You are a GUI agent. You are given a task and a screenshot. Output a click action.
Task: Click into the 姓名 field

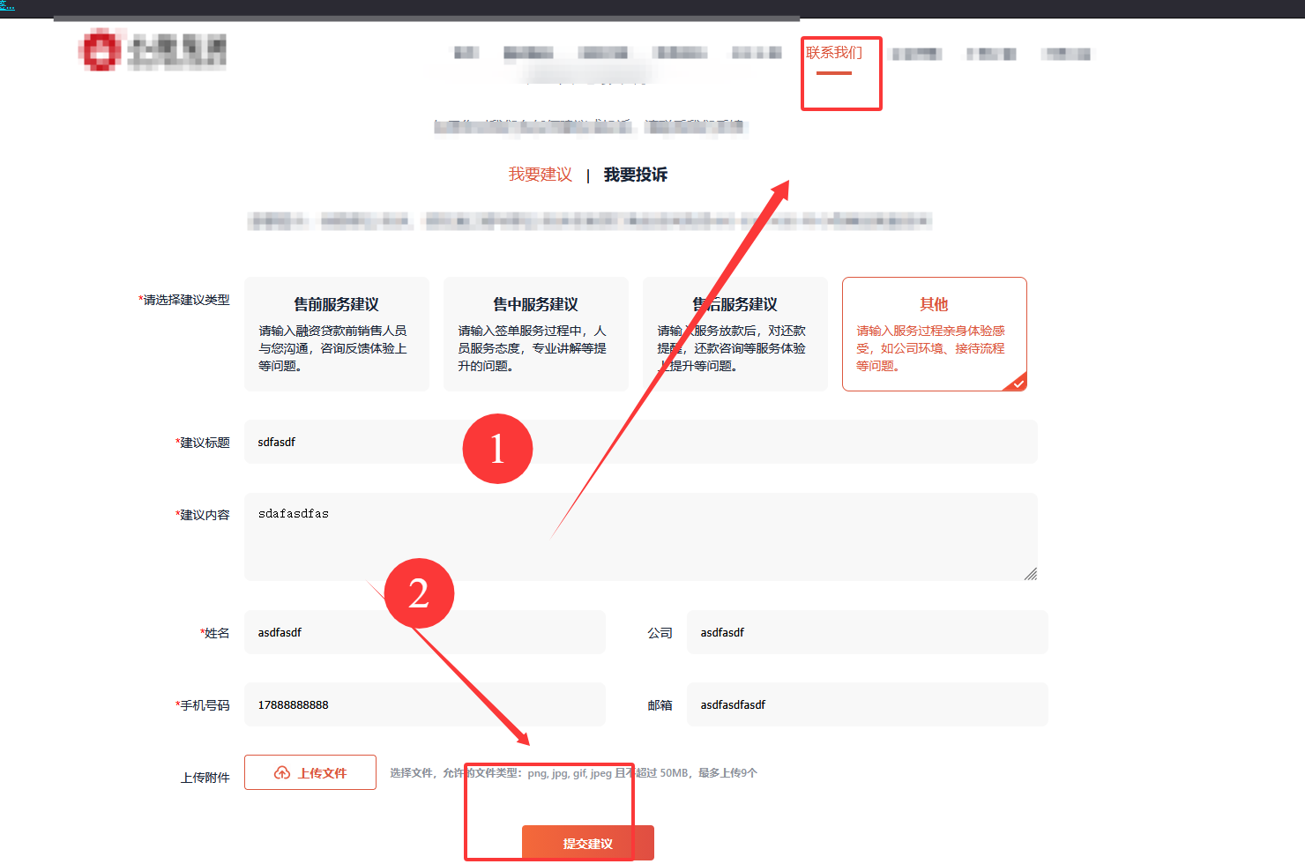424,632
